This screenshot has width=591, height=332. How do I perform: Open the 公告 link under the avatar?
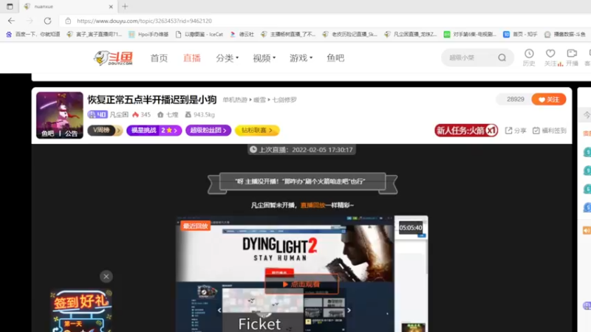click(x=71, y=134)
